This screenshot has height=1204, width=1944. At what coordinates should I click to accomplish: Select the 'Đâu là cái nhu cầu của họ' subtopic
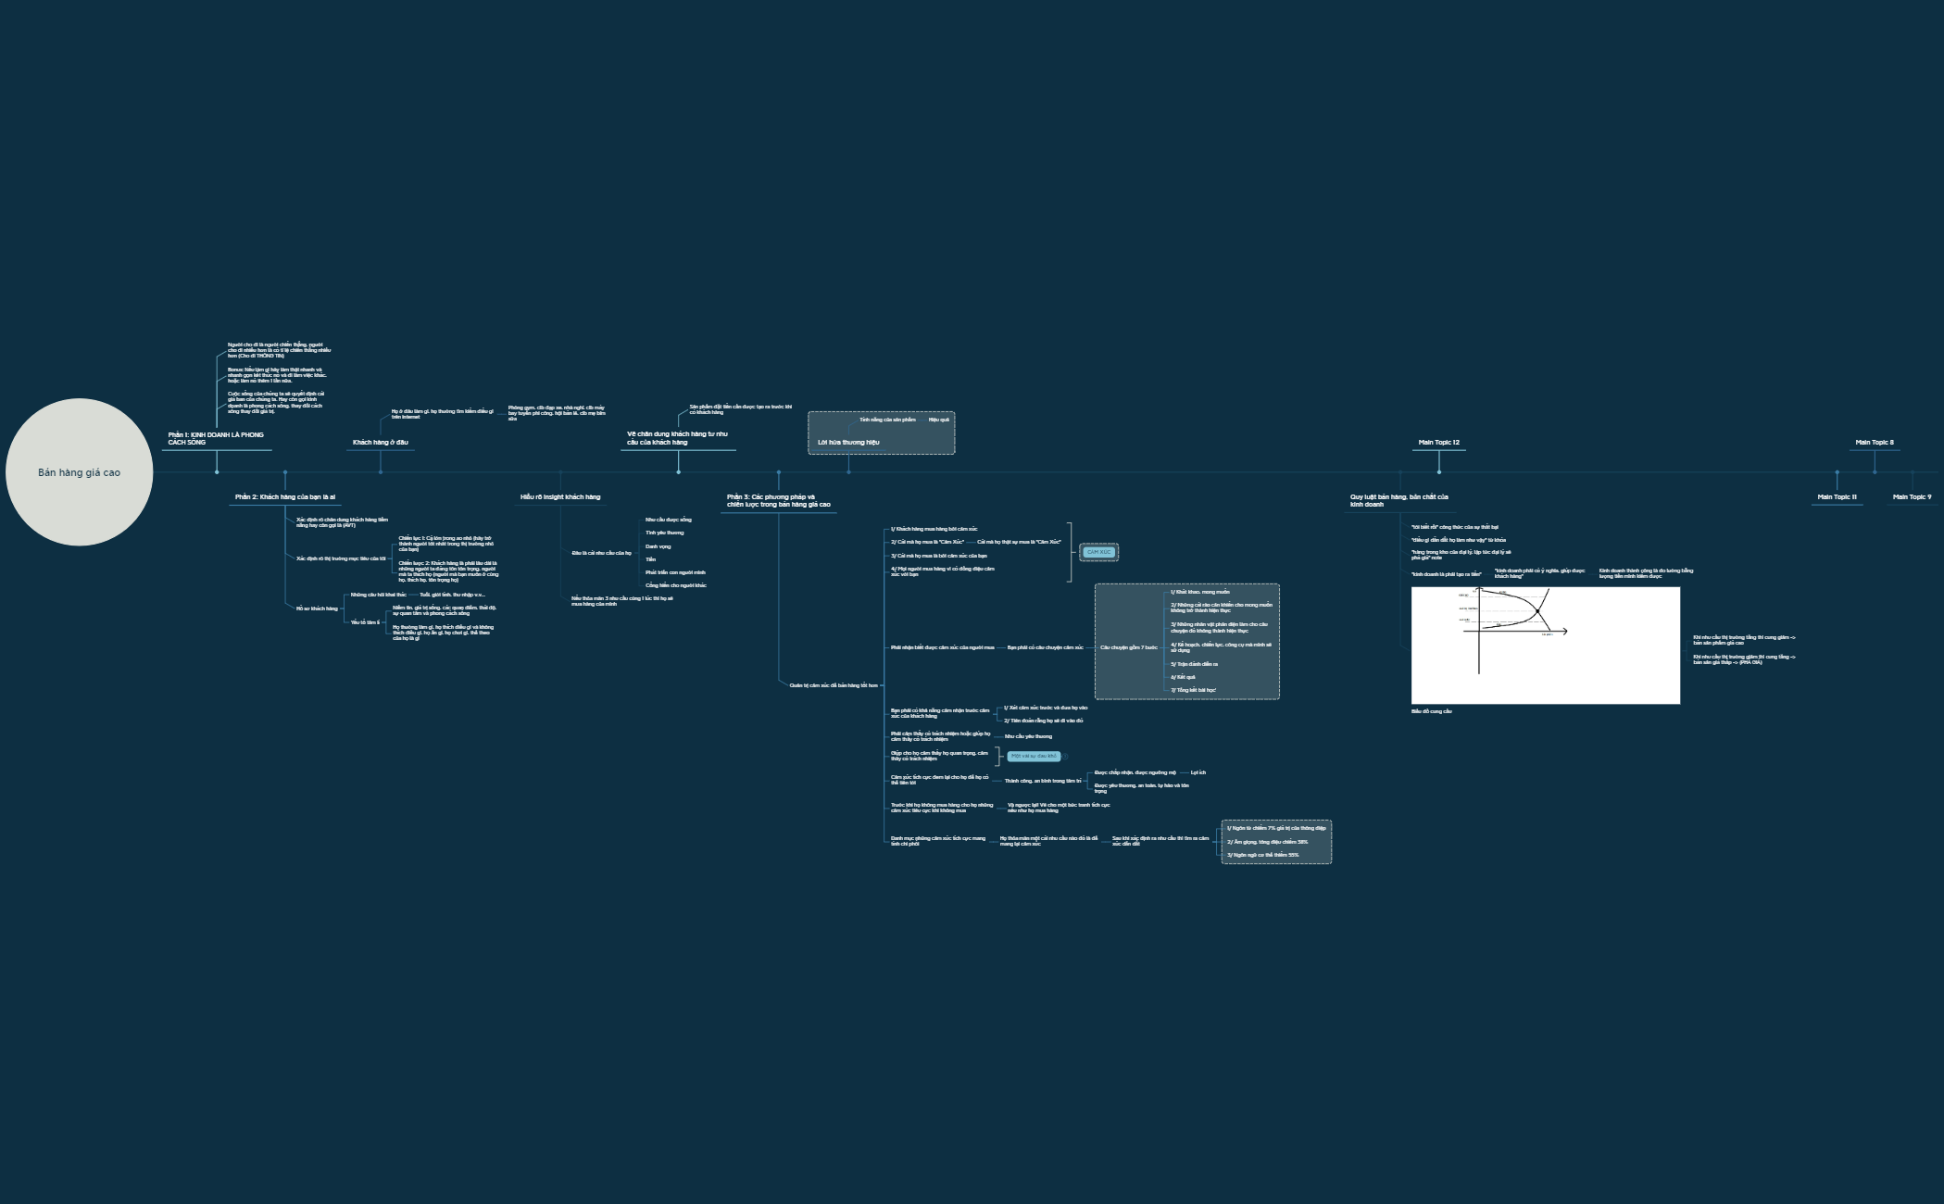point(601,553)
